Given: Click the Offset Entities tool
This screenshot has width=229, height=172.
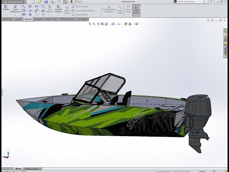Looking at the screenshot, I should click(x=67, y=11).
